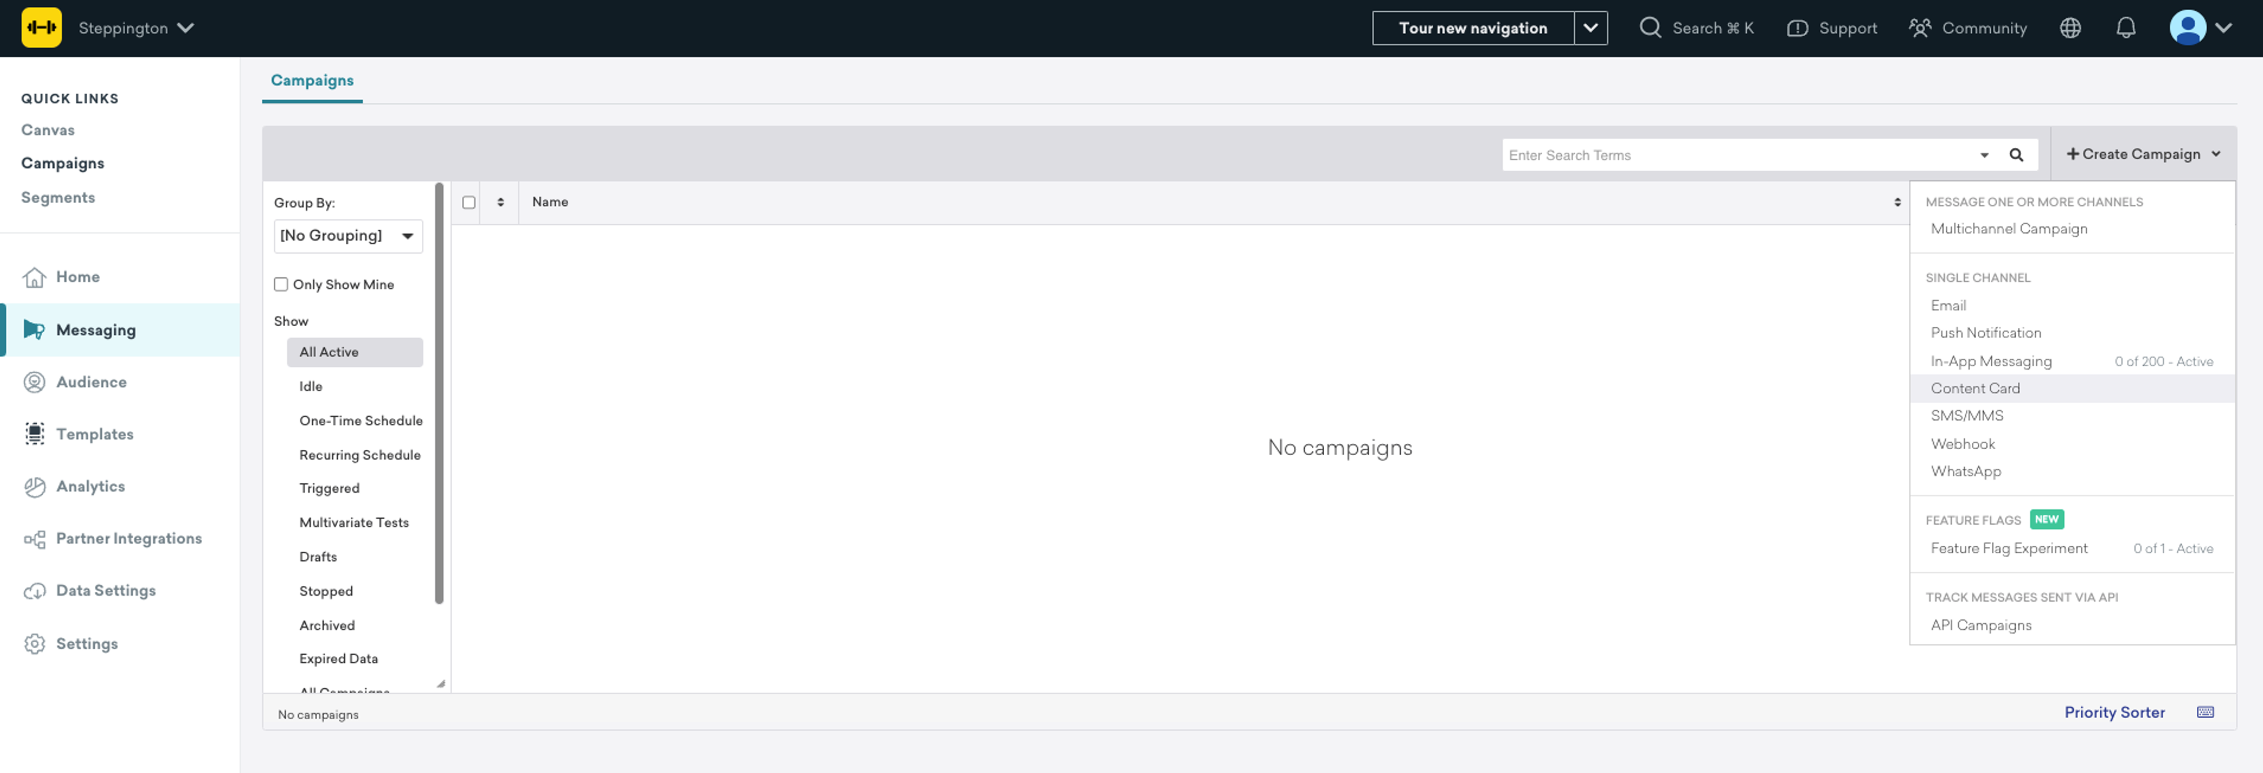Open Settings gear in sidebar
This screenshot has width=2263, height=773.
coord(35,643)
